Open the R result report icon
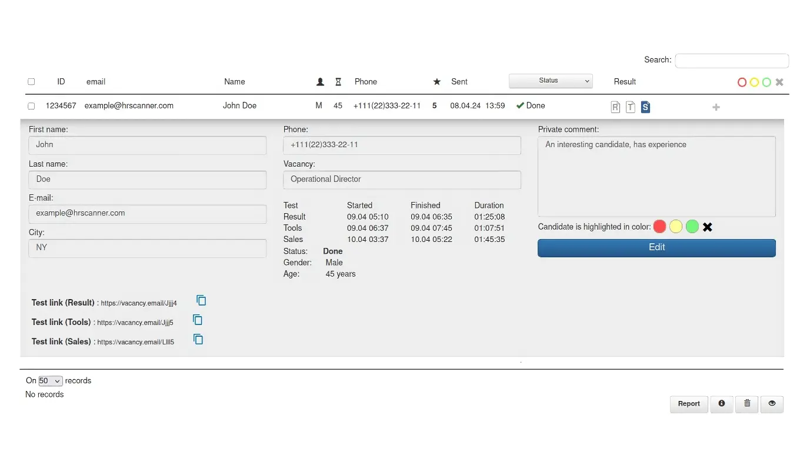This screenshot has width=800, height=471. click(x=615, y=107)
